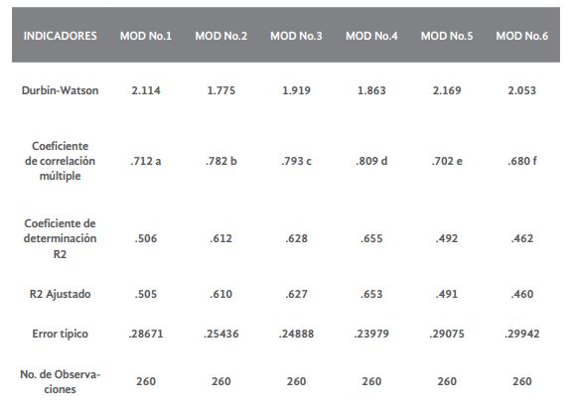The height and width of the screenshot is (410, 573).
Task: Click R2 value .655
Action: coord(371,238)
